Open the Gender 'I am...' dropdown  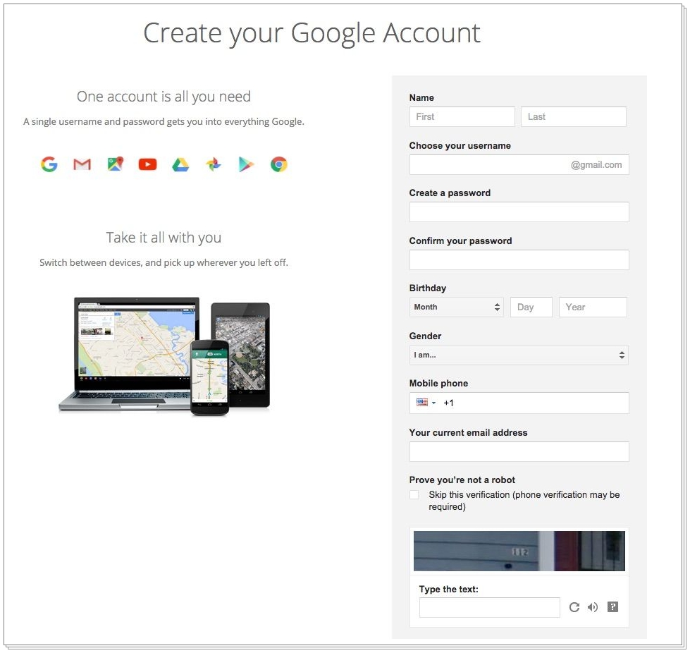tap(519, 355)
